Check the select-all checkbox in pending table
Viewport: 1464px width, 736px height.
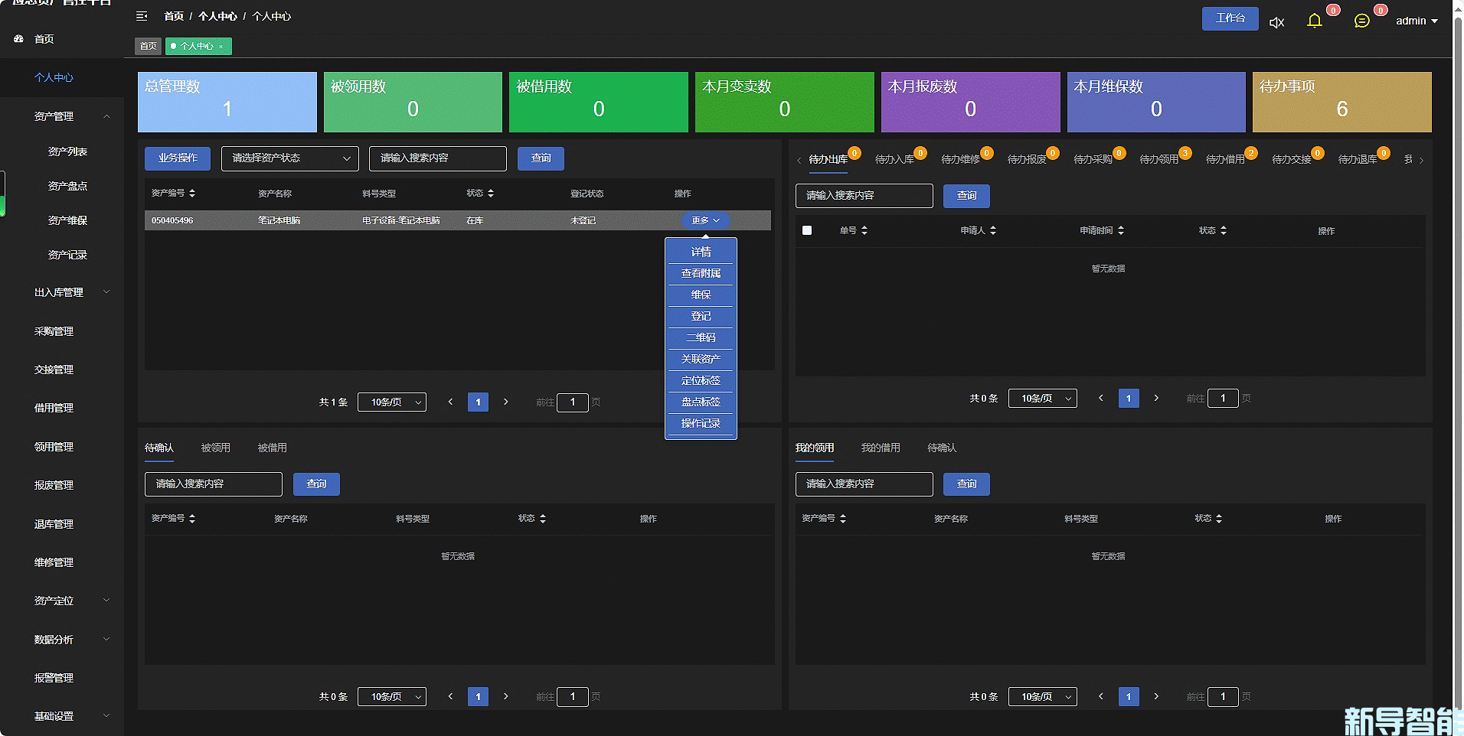(807, 230)
